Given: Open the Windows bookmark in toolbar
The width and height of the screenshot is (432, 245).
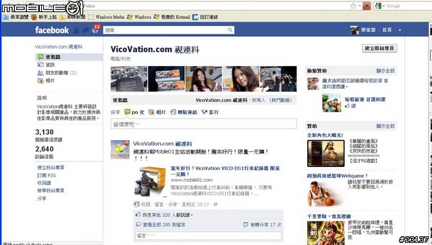Looking at the screenshot, I should tap(139, 17).
